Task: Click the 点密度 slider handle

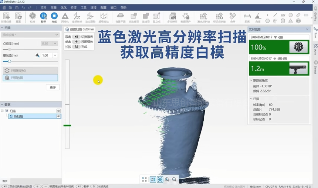Action: point(9,49)
